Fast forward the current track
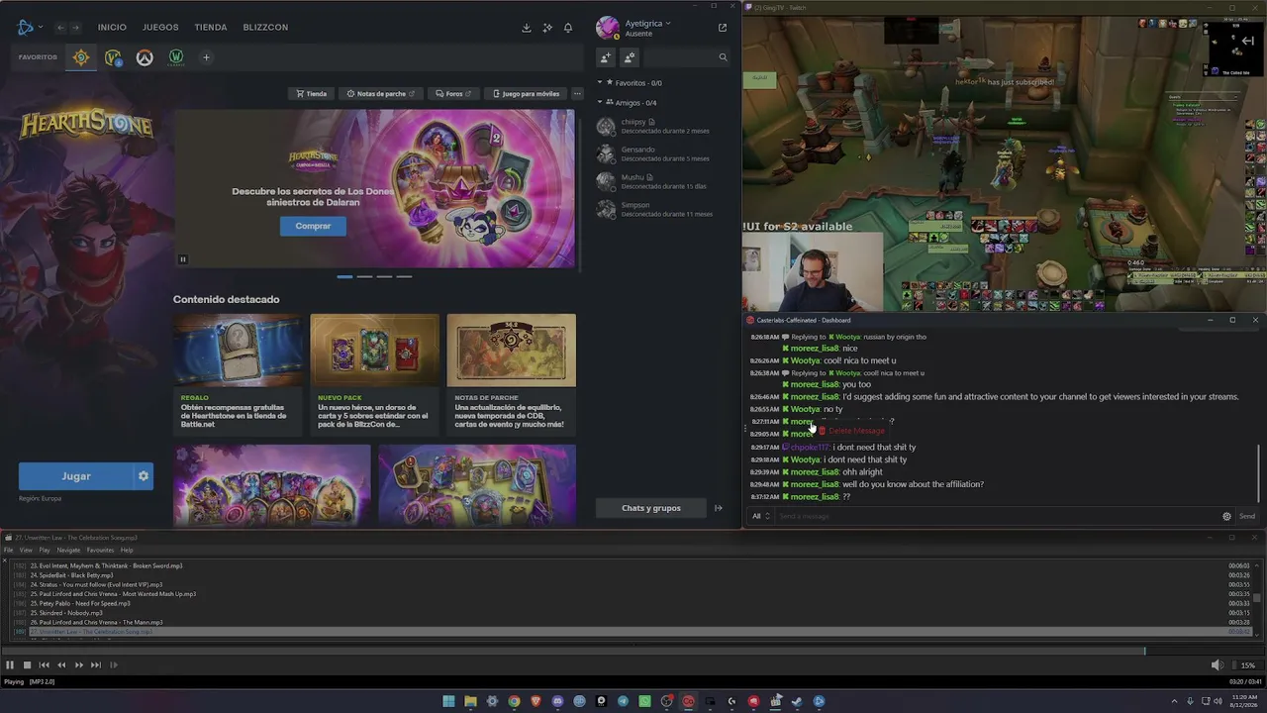 click(x=78, y=665)
